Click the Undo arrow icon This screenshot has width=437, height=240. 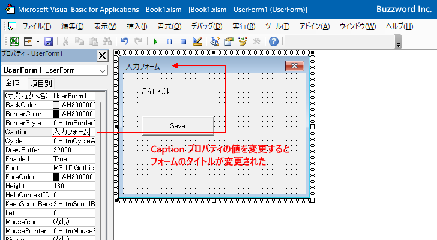pos(125,41)
